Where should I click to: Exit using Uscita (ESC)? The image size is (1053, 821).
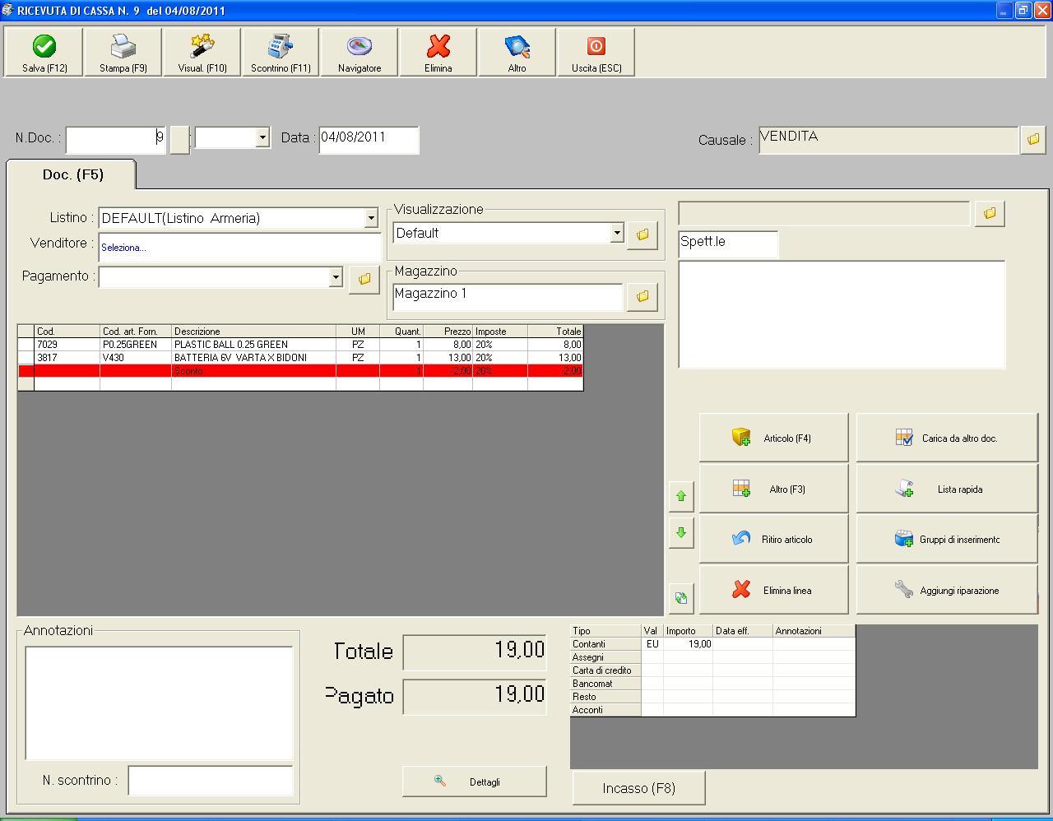coord(596,53)
